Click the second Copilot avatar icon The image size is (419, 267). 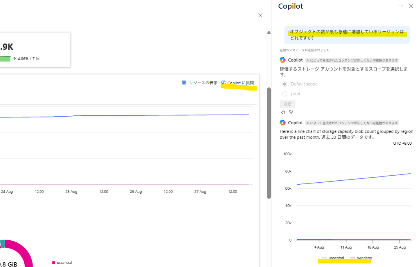(282, 123)
